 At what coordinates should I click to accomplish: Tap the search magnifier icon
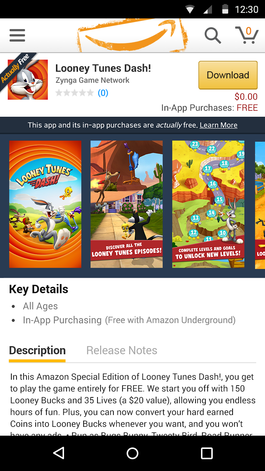[213, 35]
